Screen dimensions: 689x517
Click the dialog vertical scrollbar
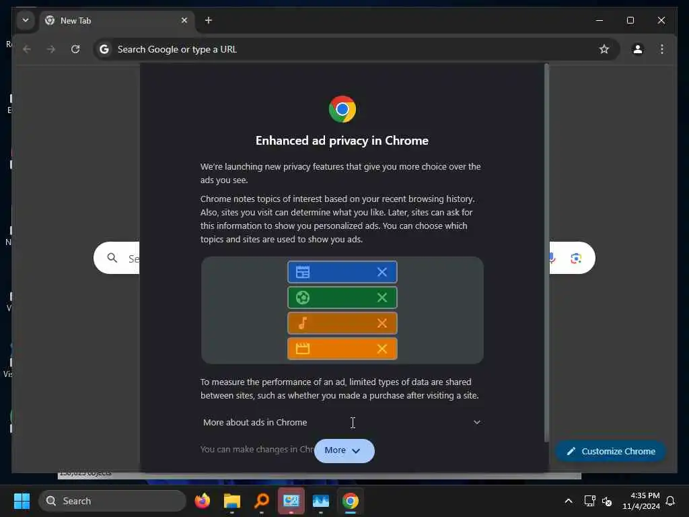point(546,253)
